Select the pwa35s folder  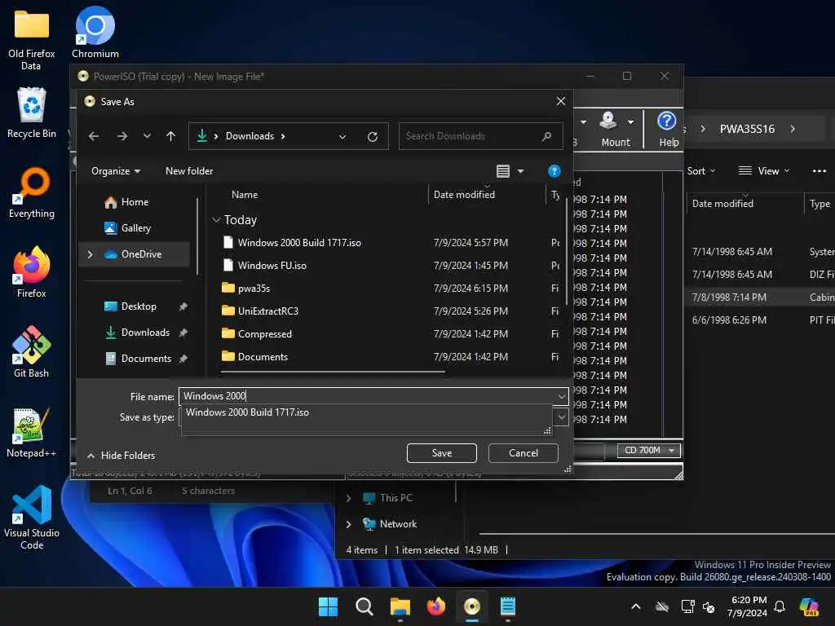pyautogui.click(x=254, y=289)
